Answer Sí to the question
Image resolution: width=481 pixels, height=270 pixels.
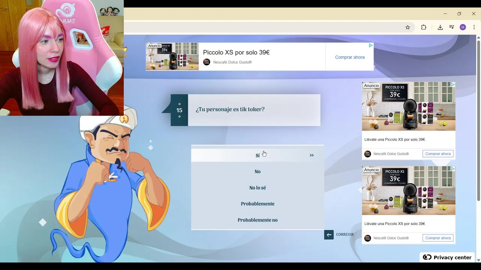coord(257,155)
